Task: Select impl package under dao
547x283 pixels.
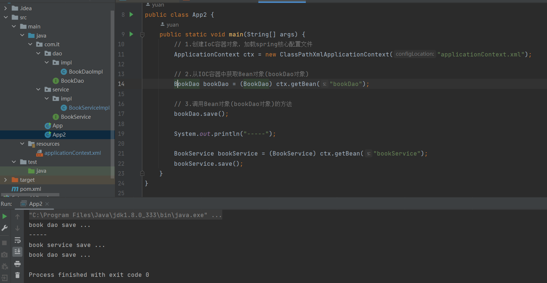Action: point(66,63)
